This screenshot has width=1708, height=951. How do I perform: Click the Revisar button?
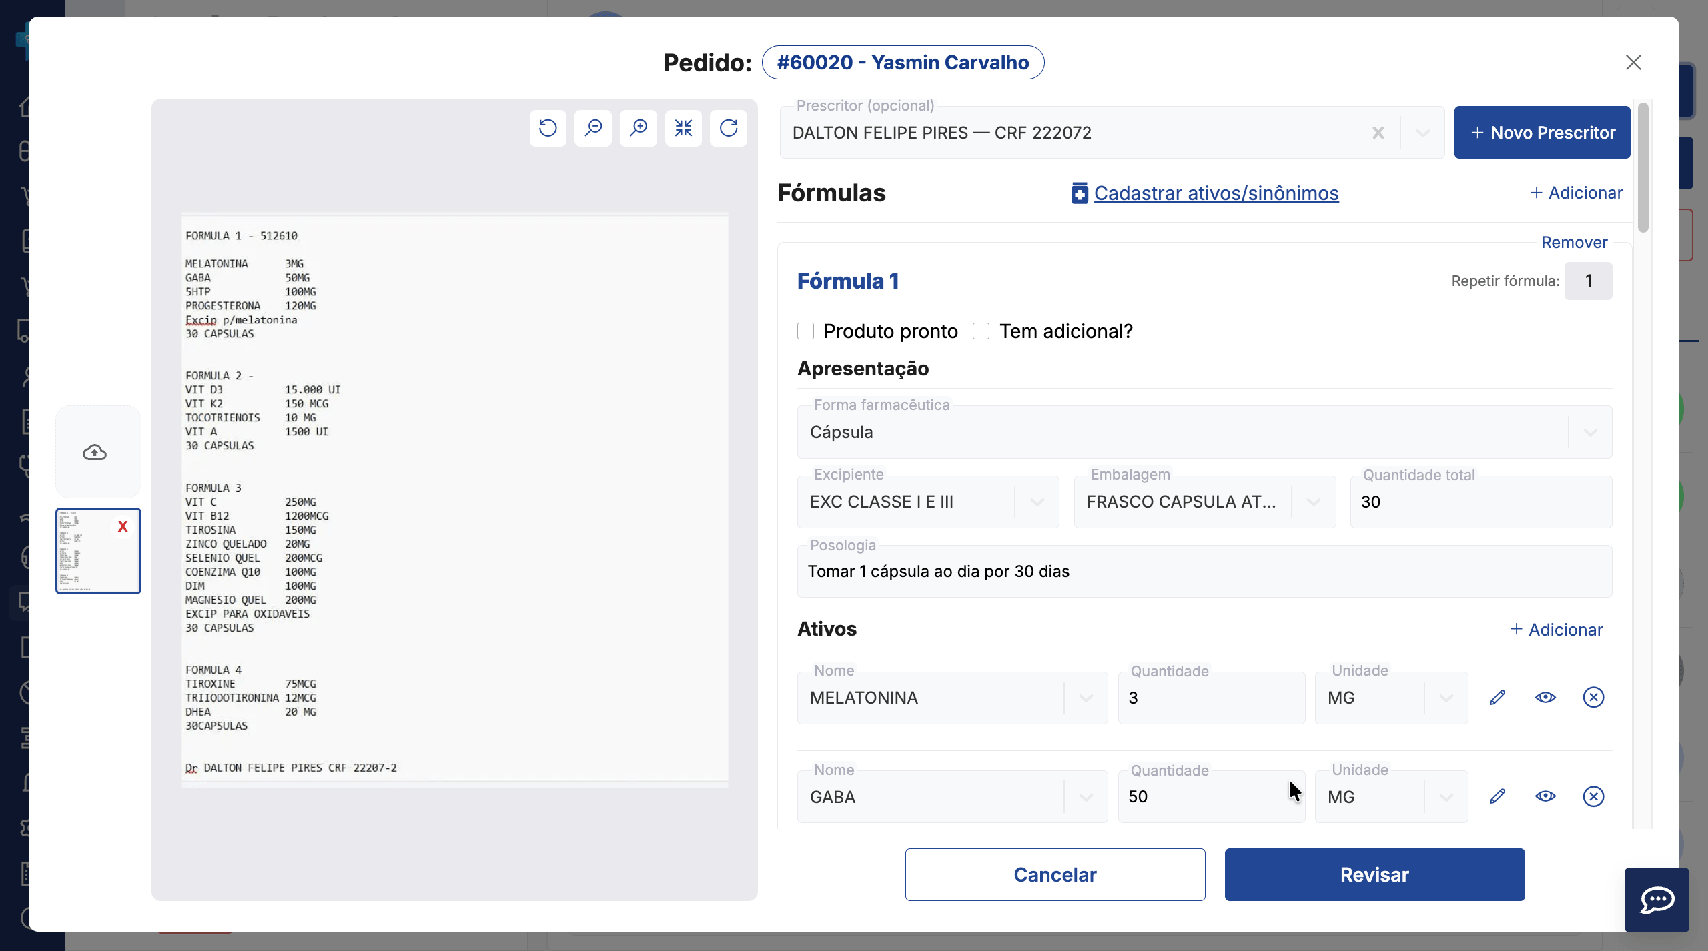(1374, 874)
